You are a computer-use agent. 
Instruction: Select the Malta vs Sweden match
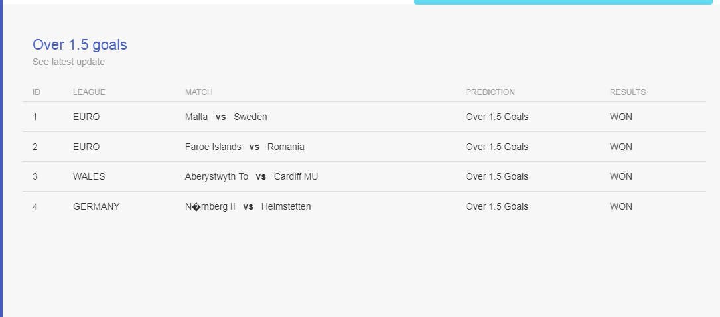(x=226, y=117)
